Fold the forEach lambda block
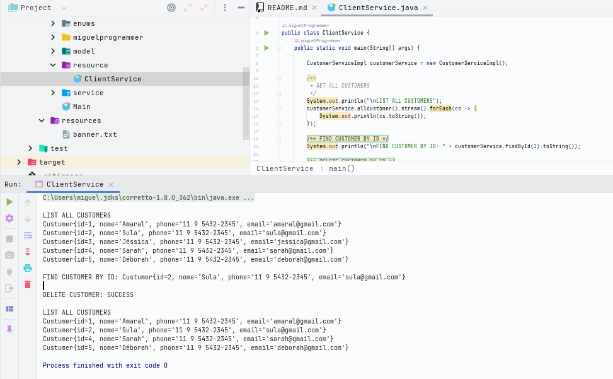 [278, 108]
